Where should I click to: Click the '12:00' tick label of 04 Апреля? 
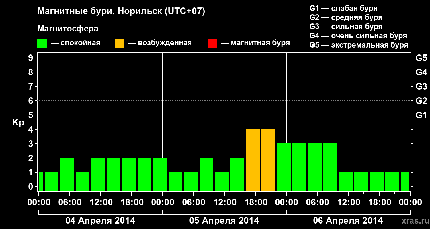[x=101, y=202]
